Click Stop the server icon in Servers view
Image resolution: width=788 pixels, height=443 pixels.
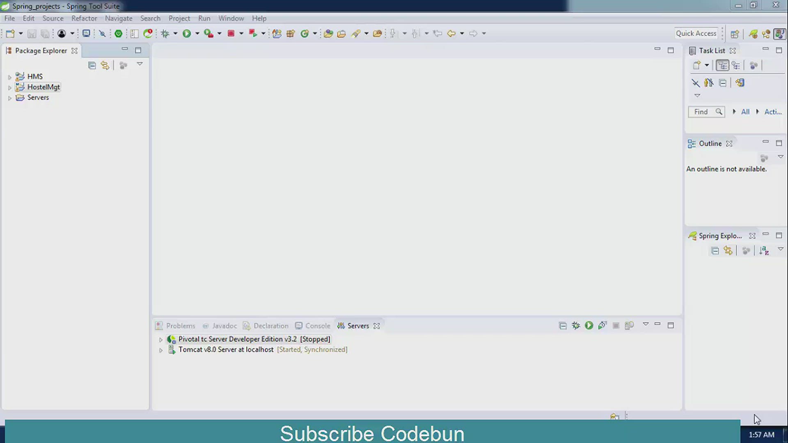616,325
